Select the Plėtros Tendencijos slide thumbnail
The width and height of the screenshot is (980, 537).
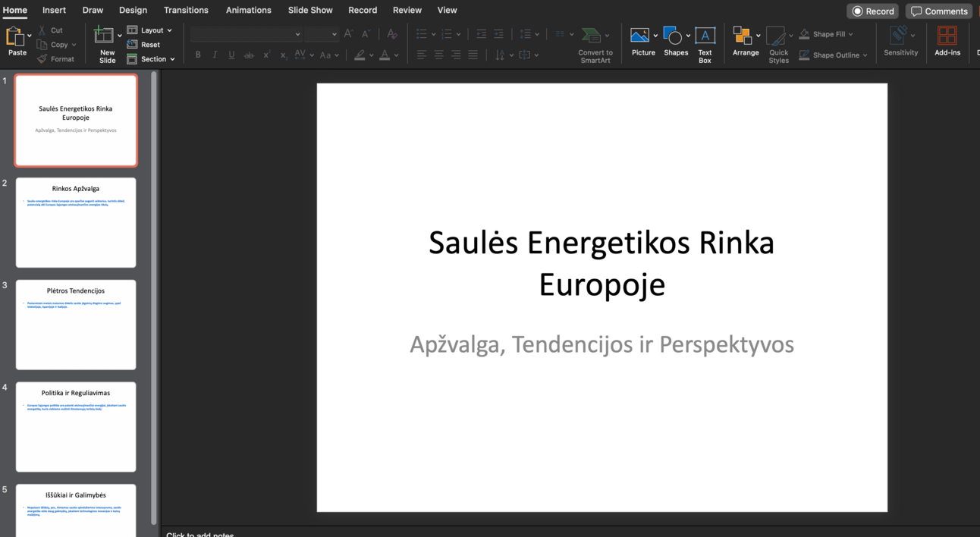76,325
